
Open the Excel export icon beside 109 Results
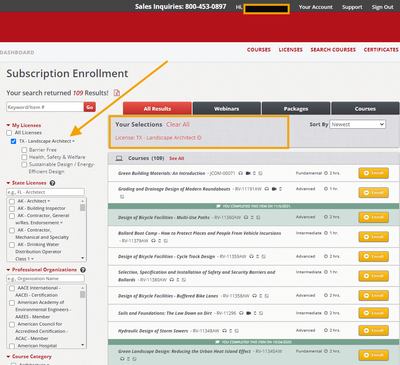pos(117,93)
